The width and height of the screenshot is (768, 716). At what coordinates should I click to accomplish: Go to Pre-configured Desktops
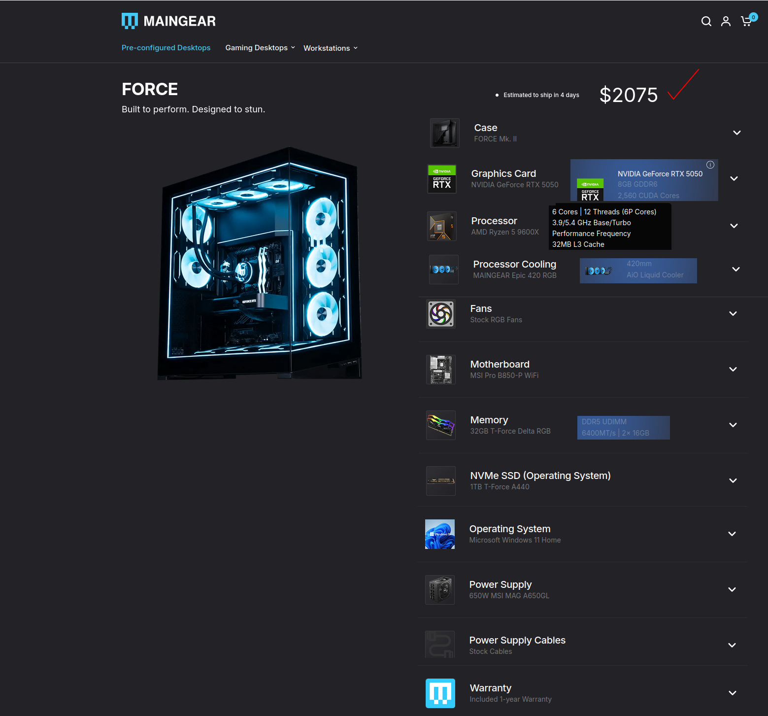(166, 48)
